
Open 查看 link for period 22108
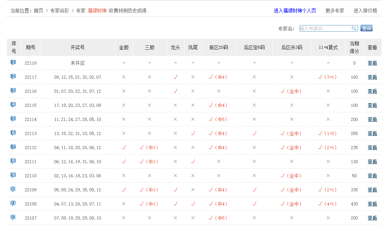pyautogui.click(x=372, y=204)
